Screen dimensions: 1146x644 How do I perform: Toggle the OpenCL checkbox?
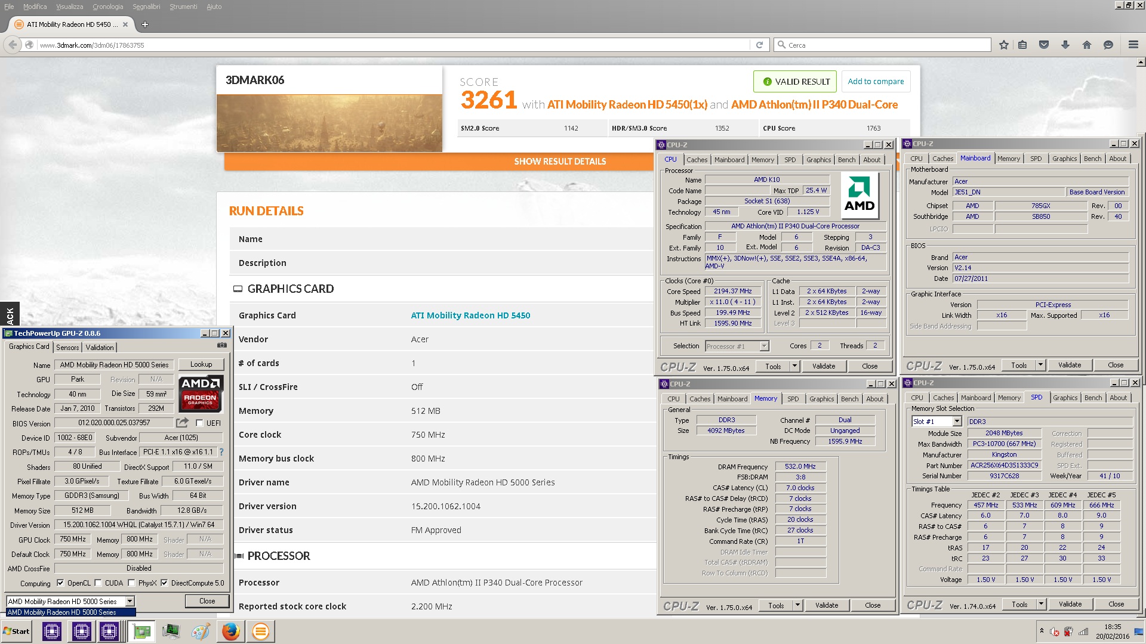[60, 583]
